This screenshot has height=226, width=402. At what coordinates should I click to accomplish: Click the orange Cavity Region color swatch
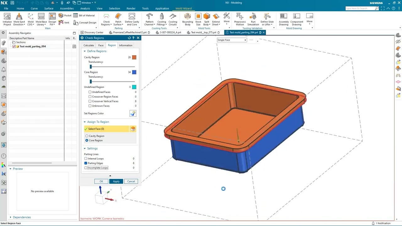[134, 57]
